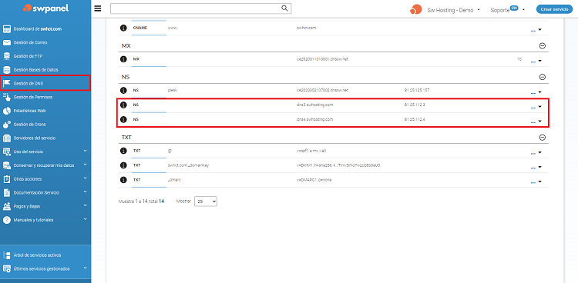Click the Documentación Servicio document icon
The width and height of the screenshot is (578, 283).
[x=7, y=192]
